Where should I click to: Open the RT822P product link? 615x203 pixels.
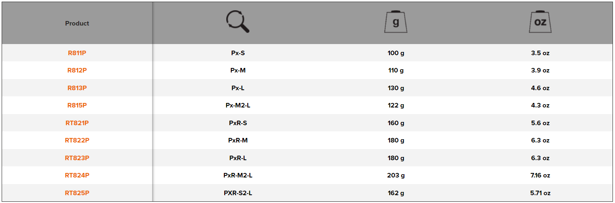77,140
